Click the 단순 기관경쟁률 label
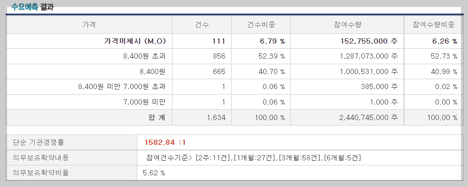The height and width of the screenshot is (187, 468). [39, 142]
